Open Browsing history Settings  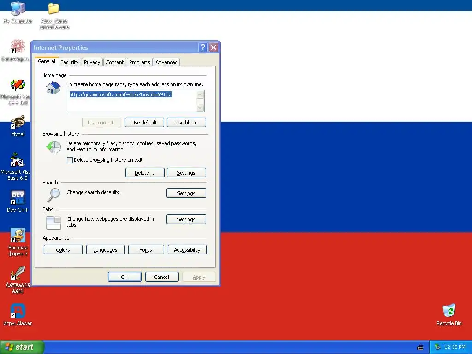pyautogui.click(x=186, y=173)
